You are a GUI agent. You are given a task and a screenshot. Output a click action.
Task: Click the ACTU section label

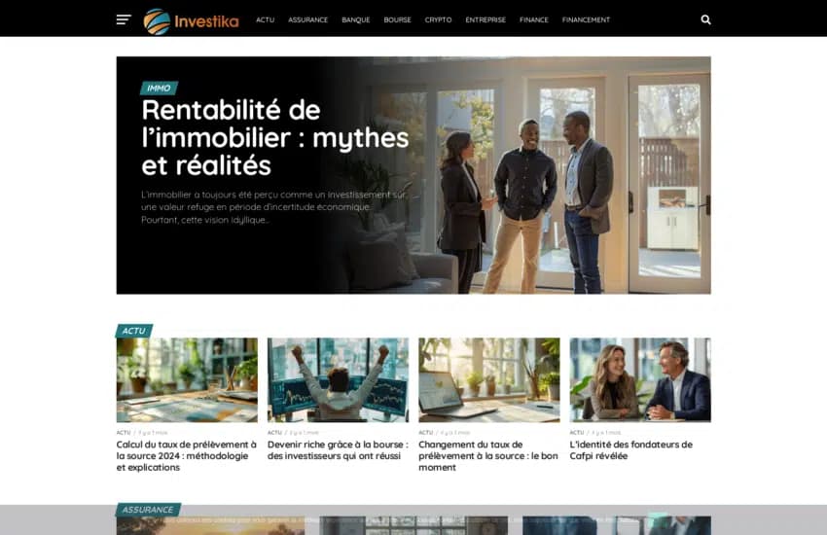pos(134,331)
